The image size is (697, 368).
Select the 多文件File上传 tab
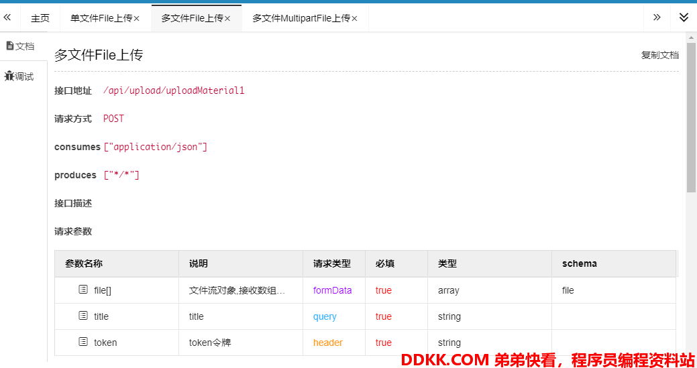pos(193,18)
